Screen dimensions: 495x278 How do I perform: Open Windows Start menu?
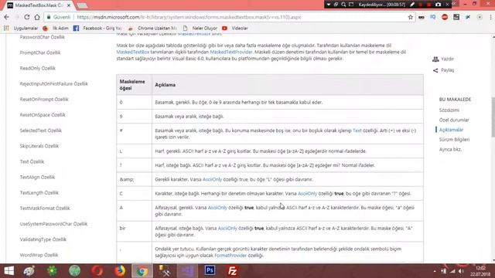point(9,271)
